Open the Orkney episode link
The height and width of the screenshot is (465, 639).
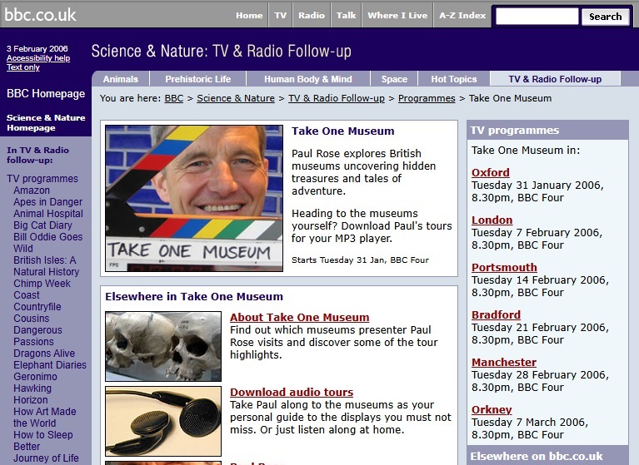492,410
